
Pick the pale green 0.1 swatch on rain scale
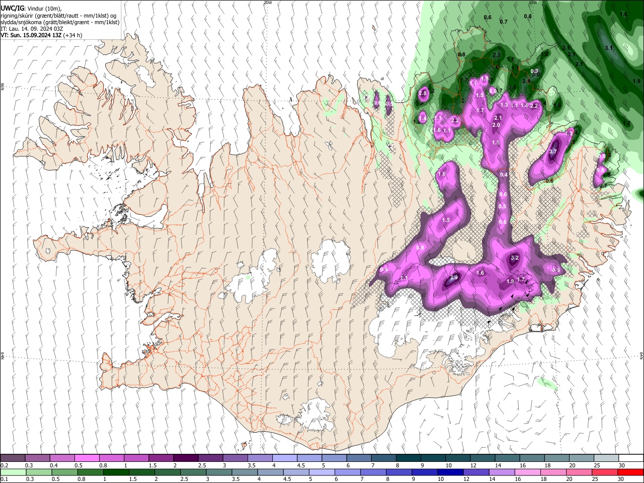pos(13,472)
